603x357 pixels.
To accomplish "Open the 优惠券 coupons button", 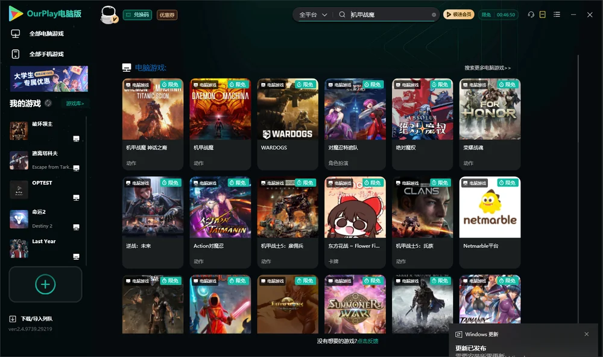I will 167,14.
